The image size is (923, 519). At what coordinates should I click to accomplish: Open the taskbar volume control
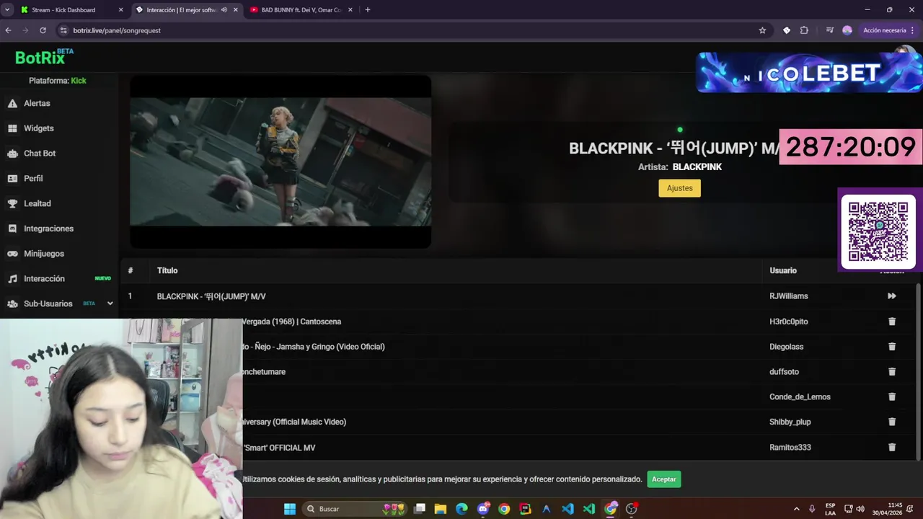click(860, 509)
